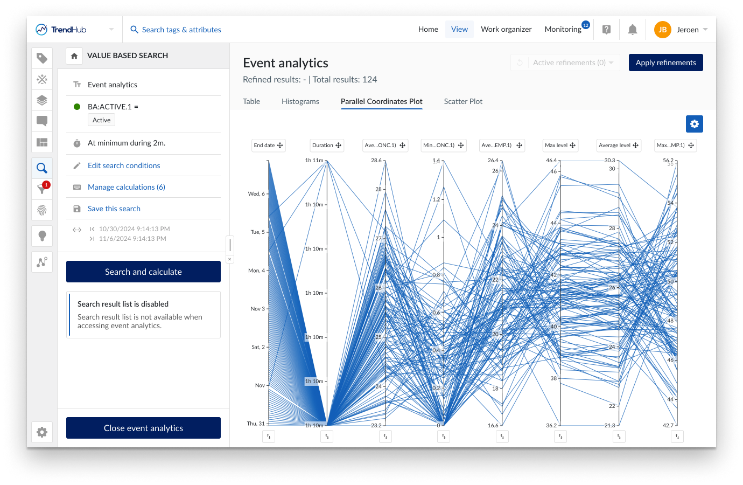Click the Search and calculate button
Image resolution: width=743 pixels, height=485 pixels.
pos(143,272)
